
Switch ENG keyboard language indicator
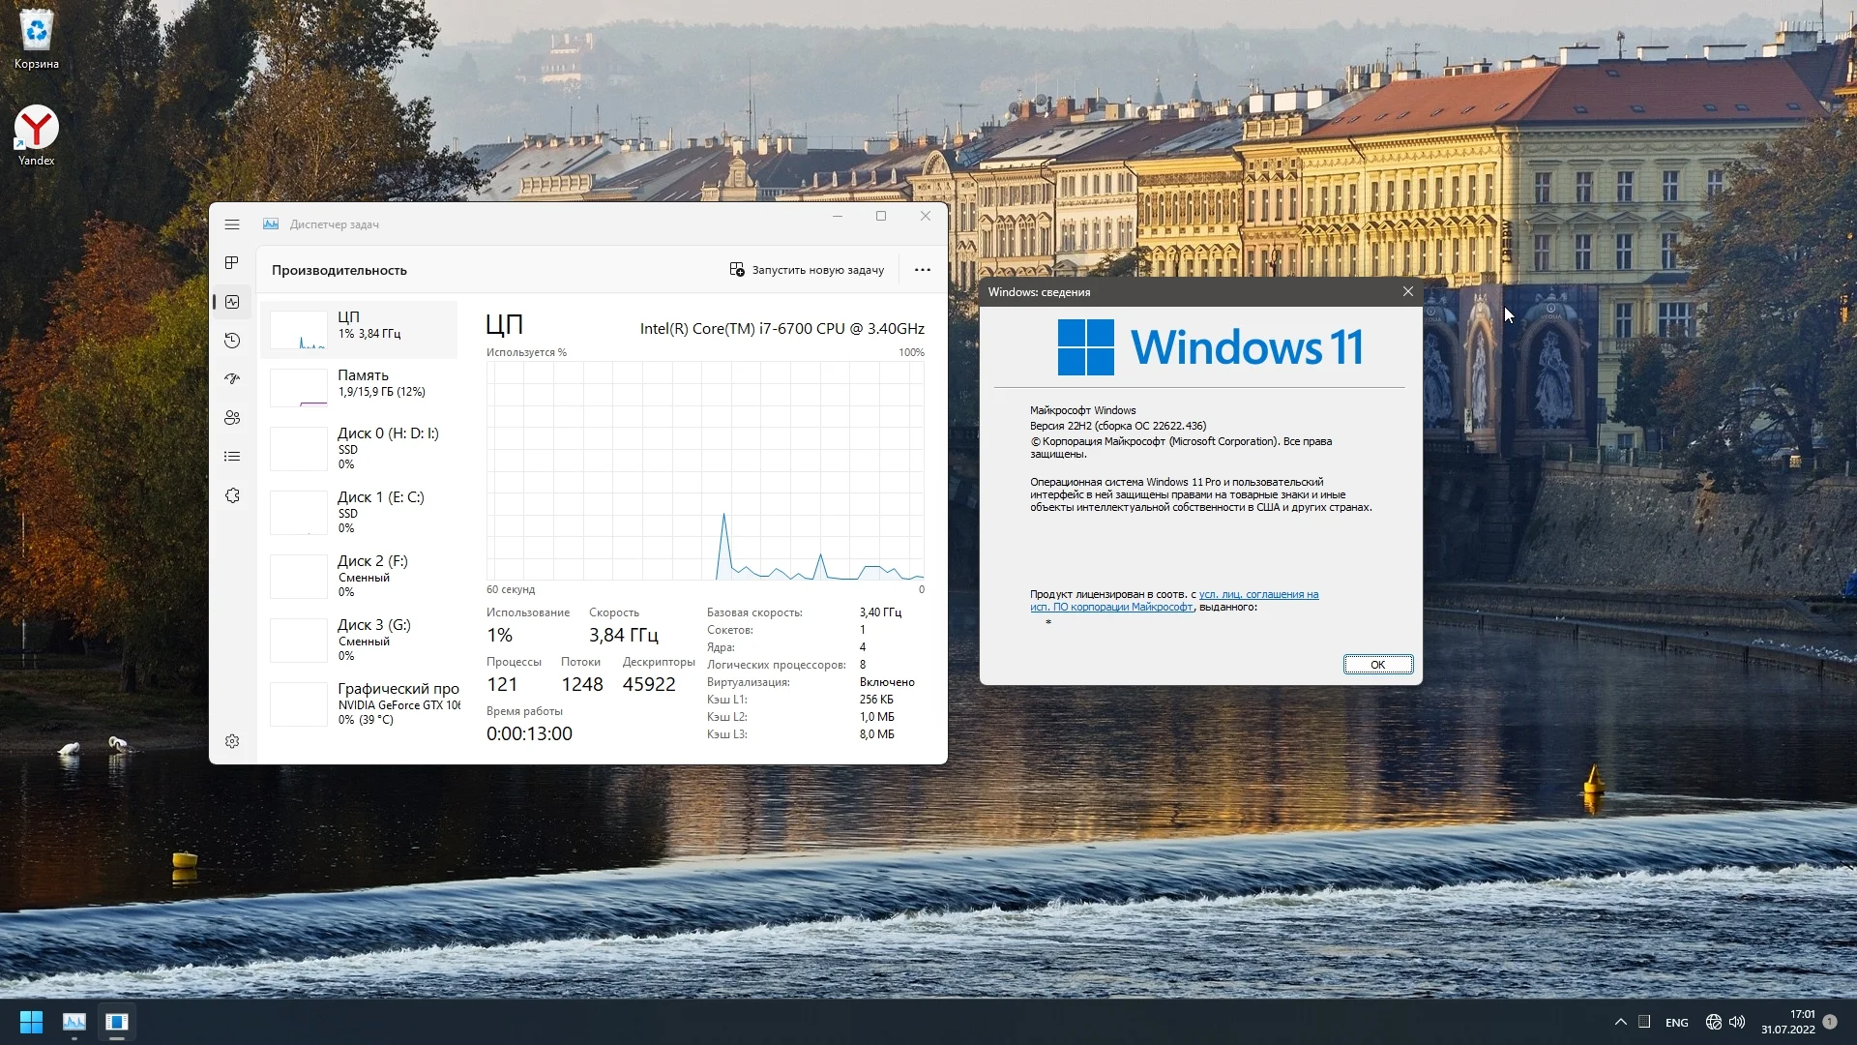[1676, 1023]
